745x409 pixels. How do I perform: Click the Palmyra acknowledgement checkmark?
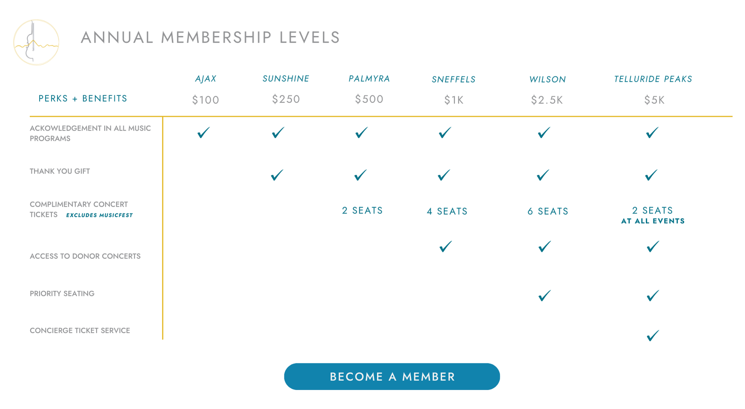[x=361, y=133]
